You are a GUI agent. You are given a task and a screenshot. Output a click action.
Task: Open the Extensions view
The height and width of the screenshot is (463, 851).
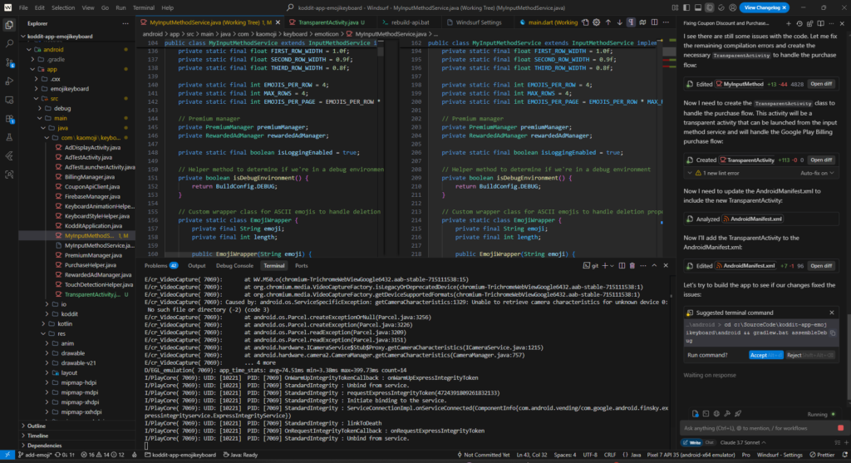[9, 119]
